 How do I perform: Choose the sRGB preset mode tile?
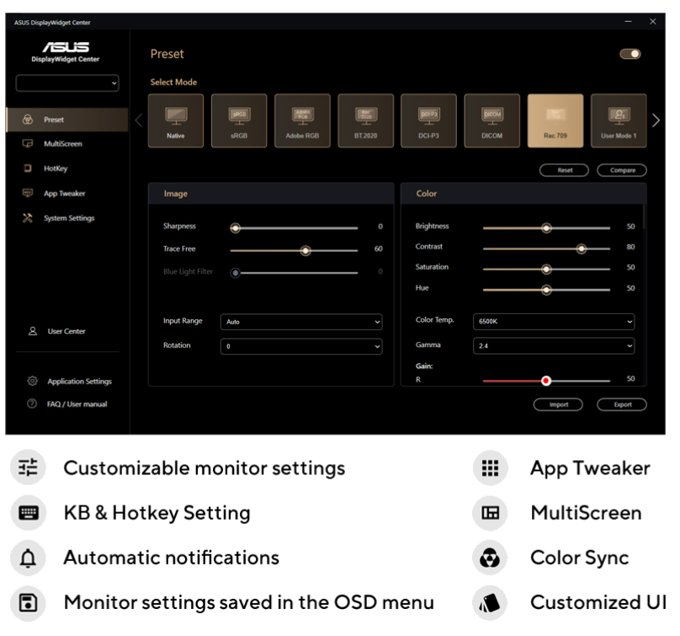coord(239,120)
